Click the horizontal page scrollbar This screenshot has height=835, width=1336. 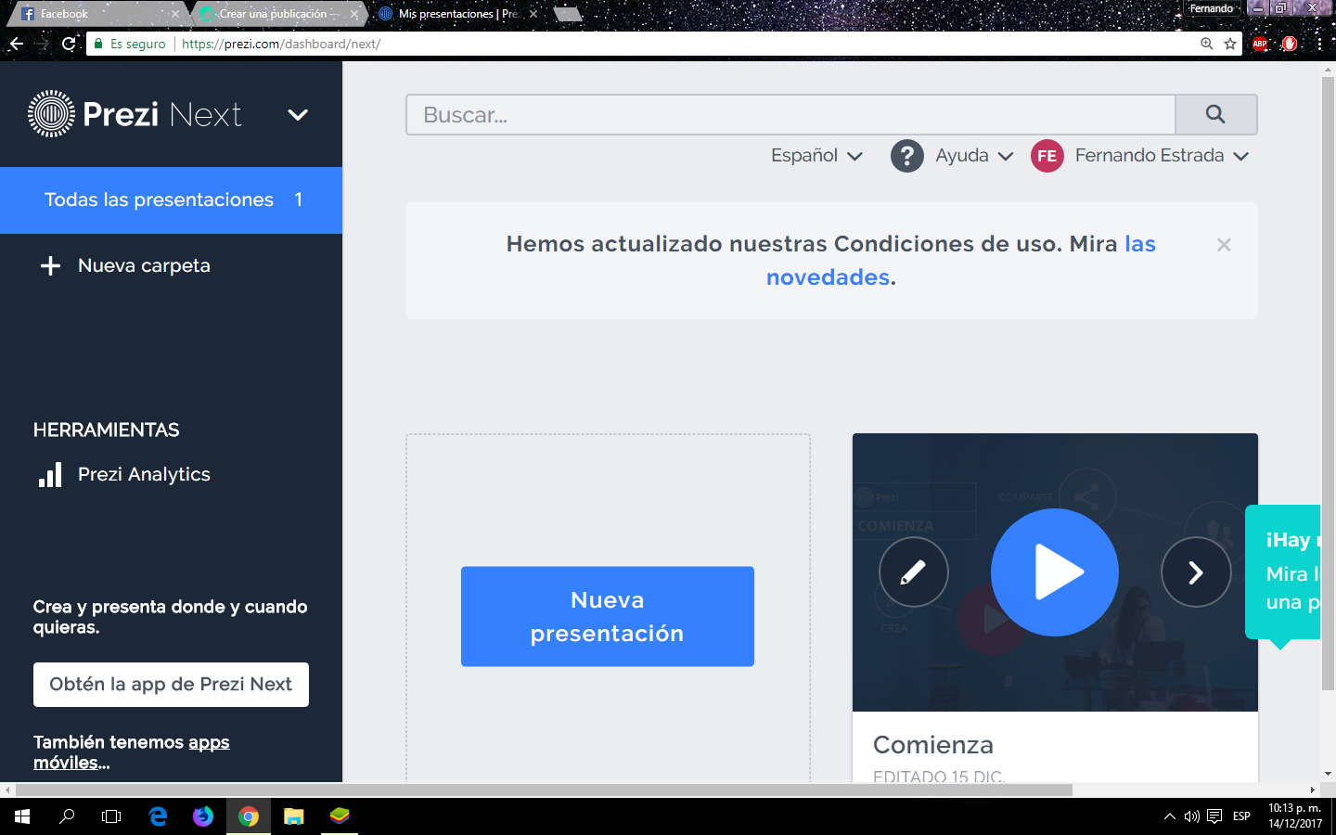[x=544, y=790]
